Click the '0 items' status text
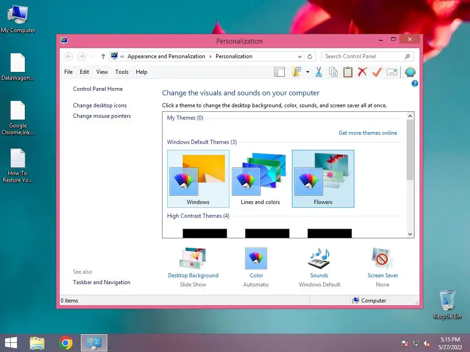The height and width of the screenshot is (352, 470). (69, 301)
